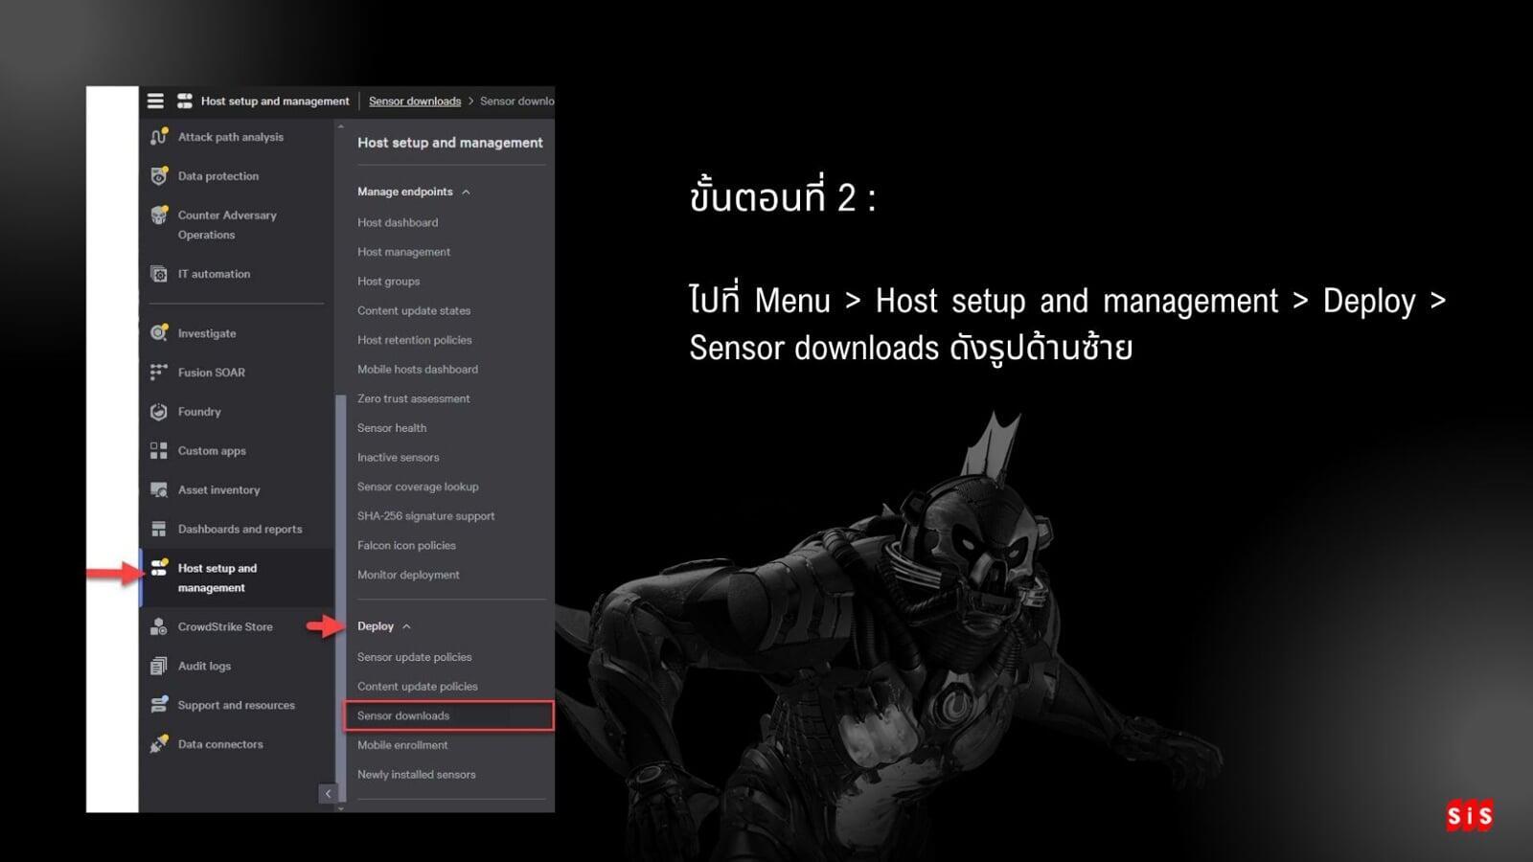Collapse the Deploy section chevron

coord(406,626)
